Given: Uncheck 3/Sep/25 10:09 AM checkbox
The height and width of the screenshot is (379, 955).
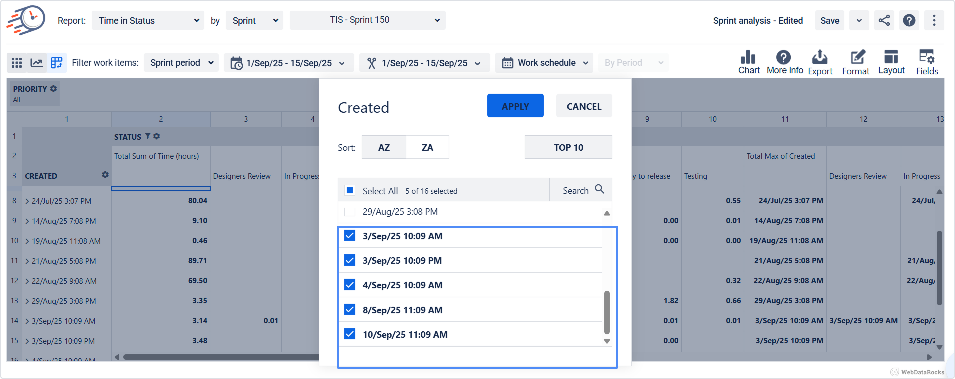Looking at the screenshot, I should [x=350, y=235].
